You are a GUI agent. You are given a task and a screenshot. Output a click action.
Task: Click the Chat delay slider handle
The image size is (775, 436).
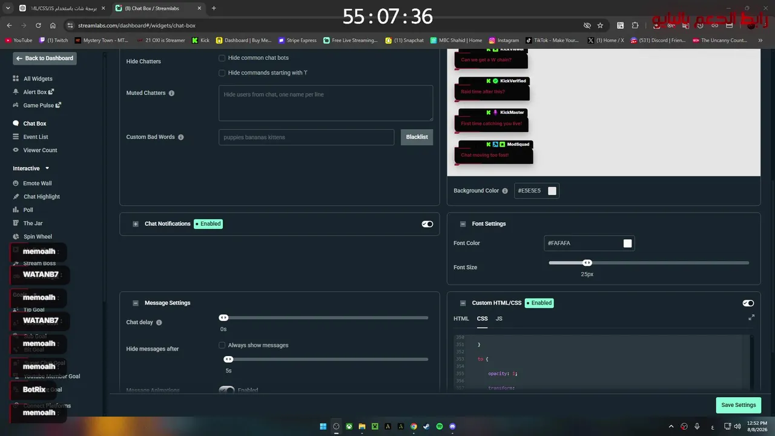223,318
